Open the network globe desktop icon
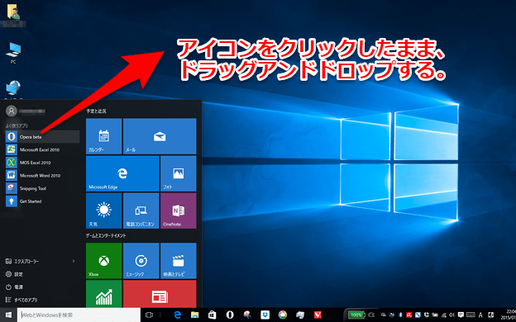The height and width of the screenshot is (322, 516). pos(13,89)
